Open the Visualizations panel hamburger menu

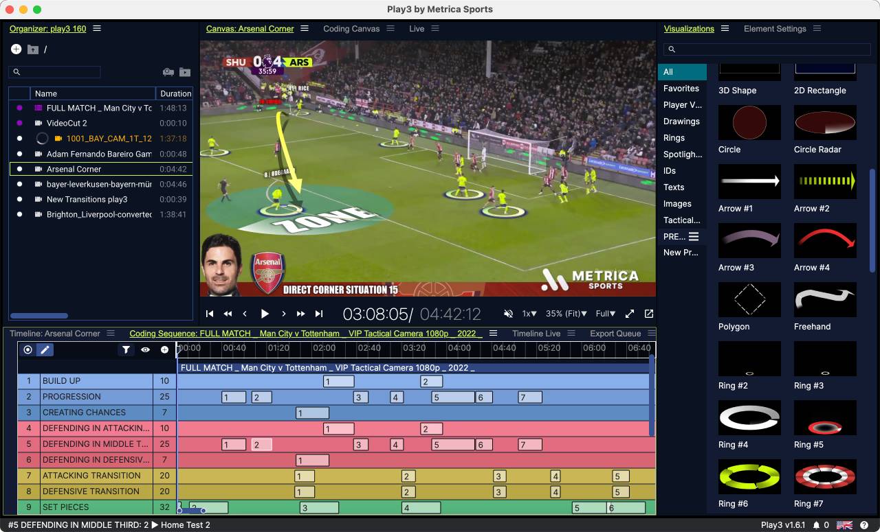(x=725, y=29)
